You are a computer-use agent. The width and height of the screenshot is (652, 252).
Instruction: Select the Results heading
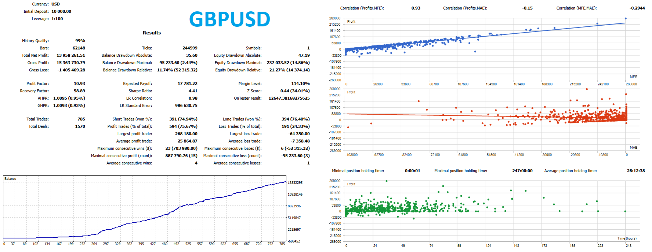152,33
